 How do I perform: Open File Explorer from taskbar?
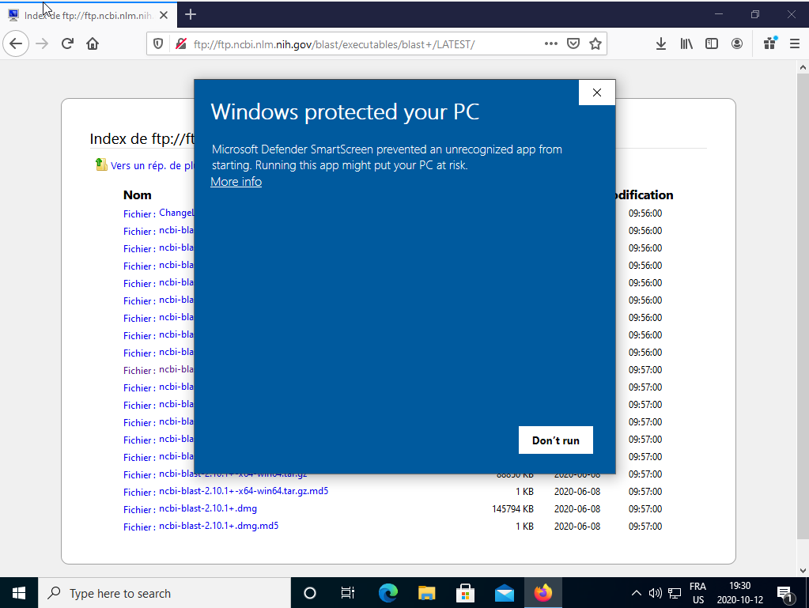(x=427, y=593)
